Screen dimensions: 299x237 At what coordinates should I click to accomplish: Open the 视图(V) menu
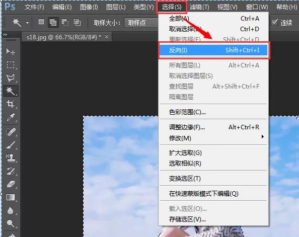[x=228, y=7]
